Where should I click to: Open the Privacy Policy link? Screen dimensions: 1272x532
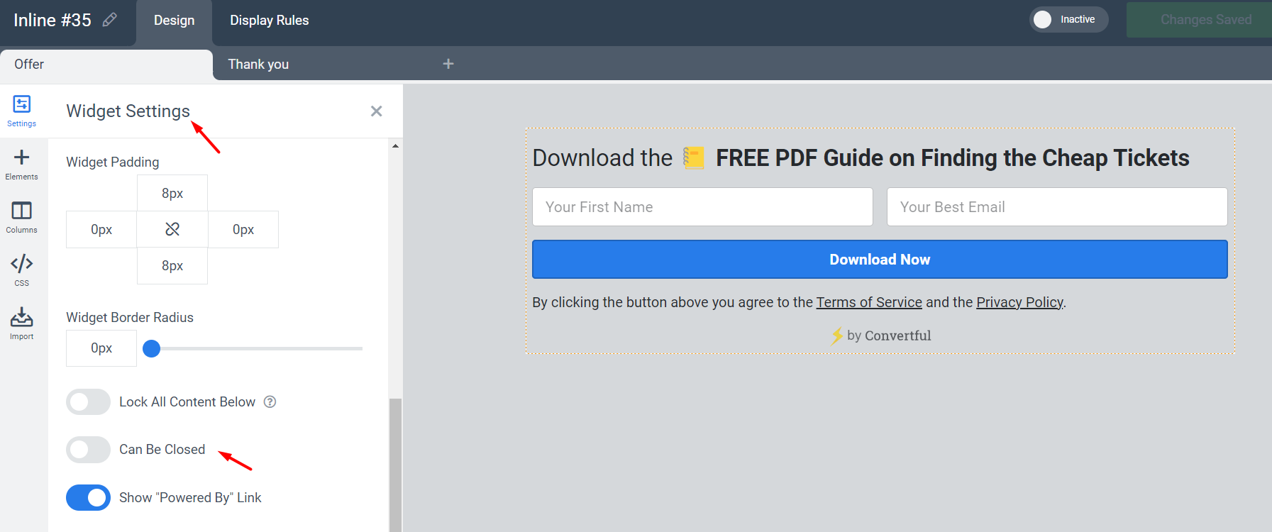(x=1019, y=302)
